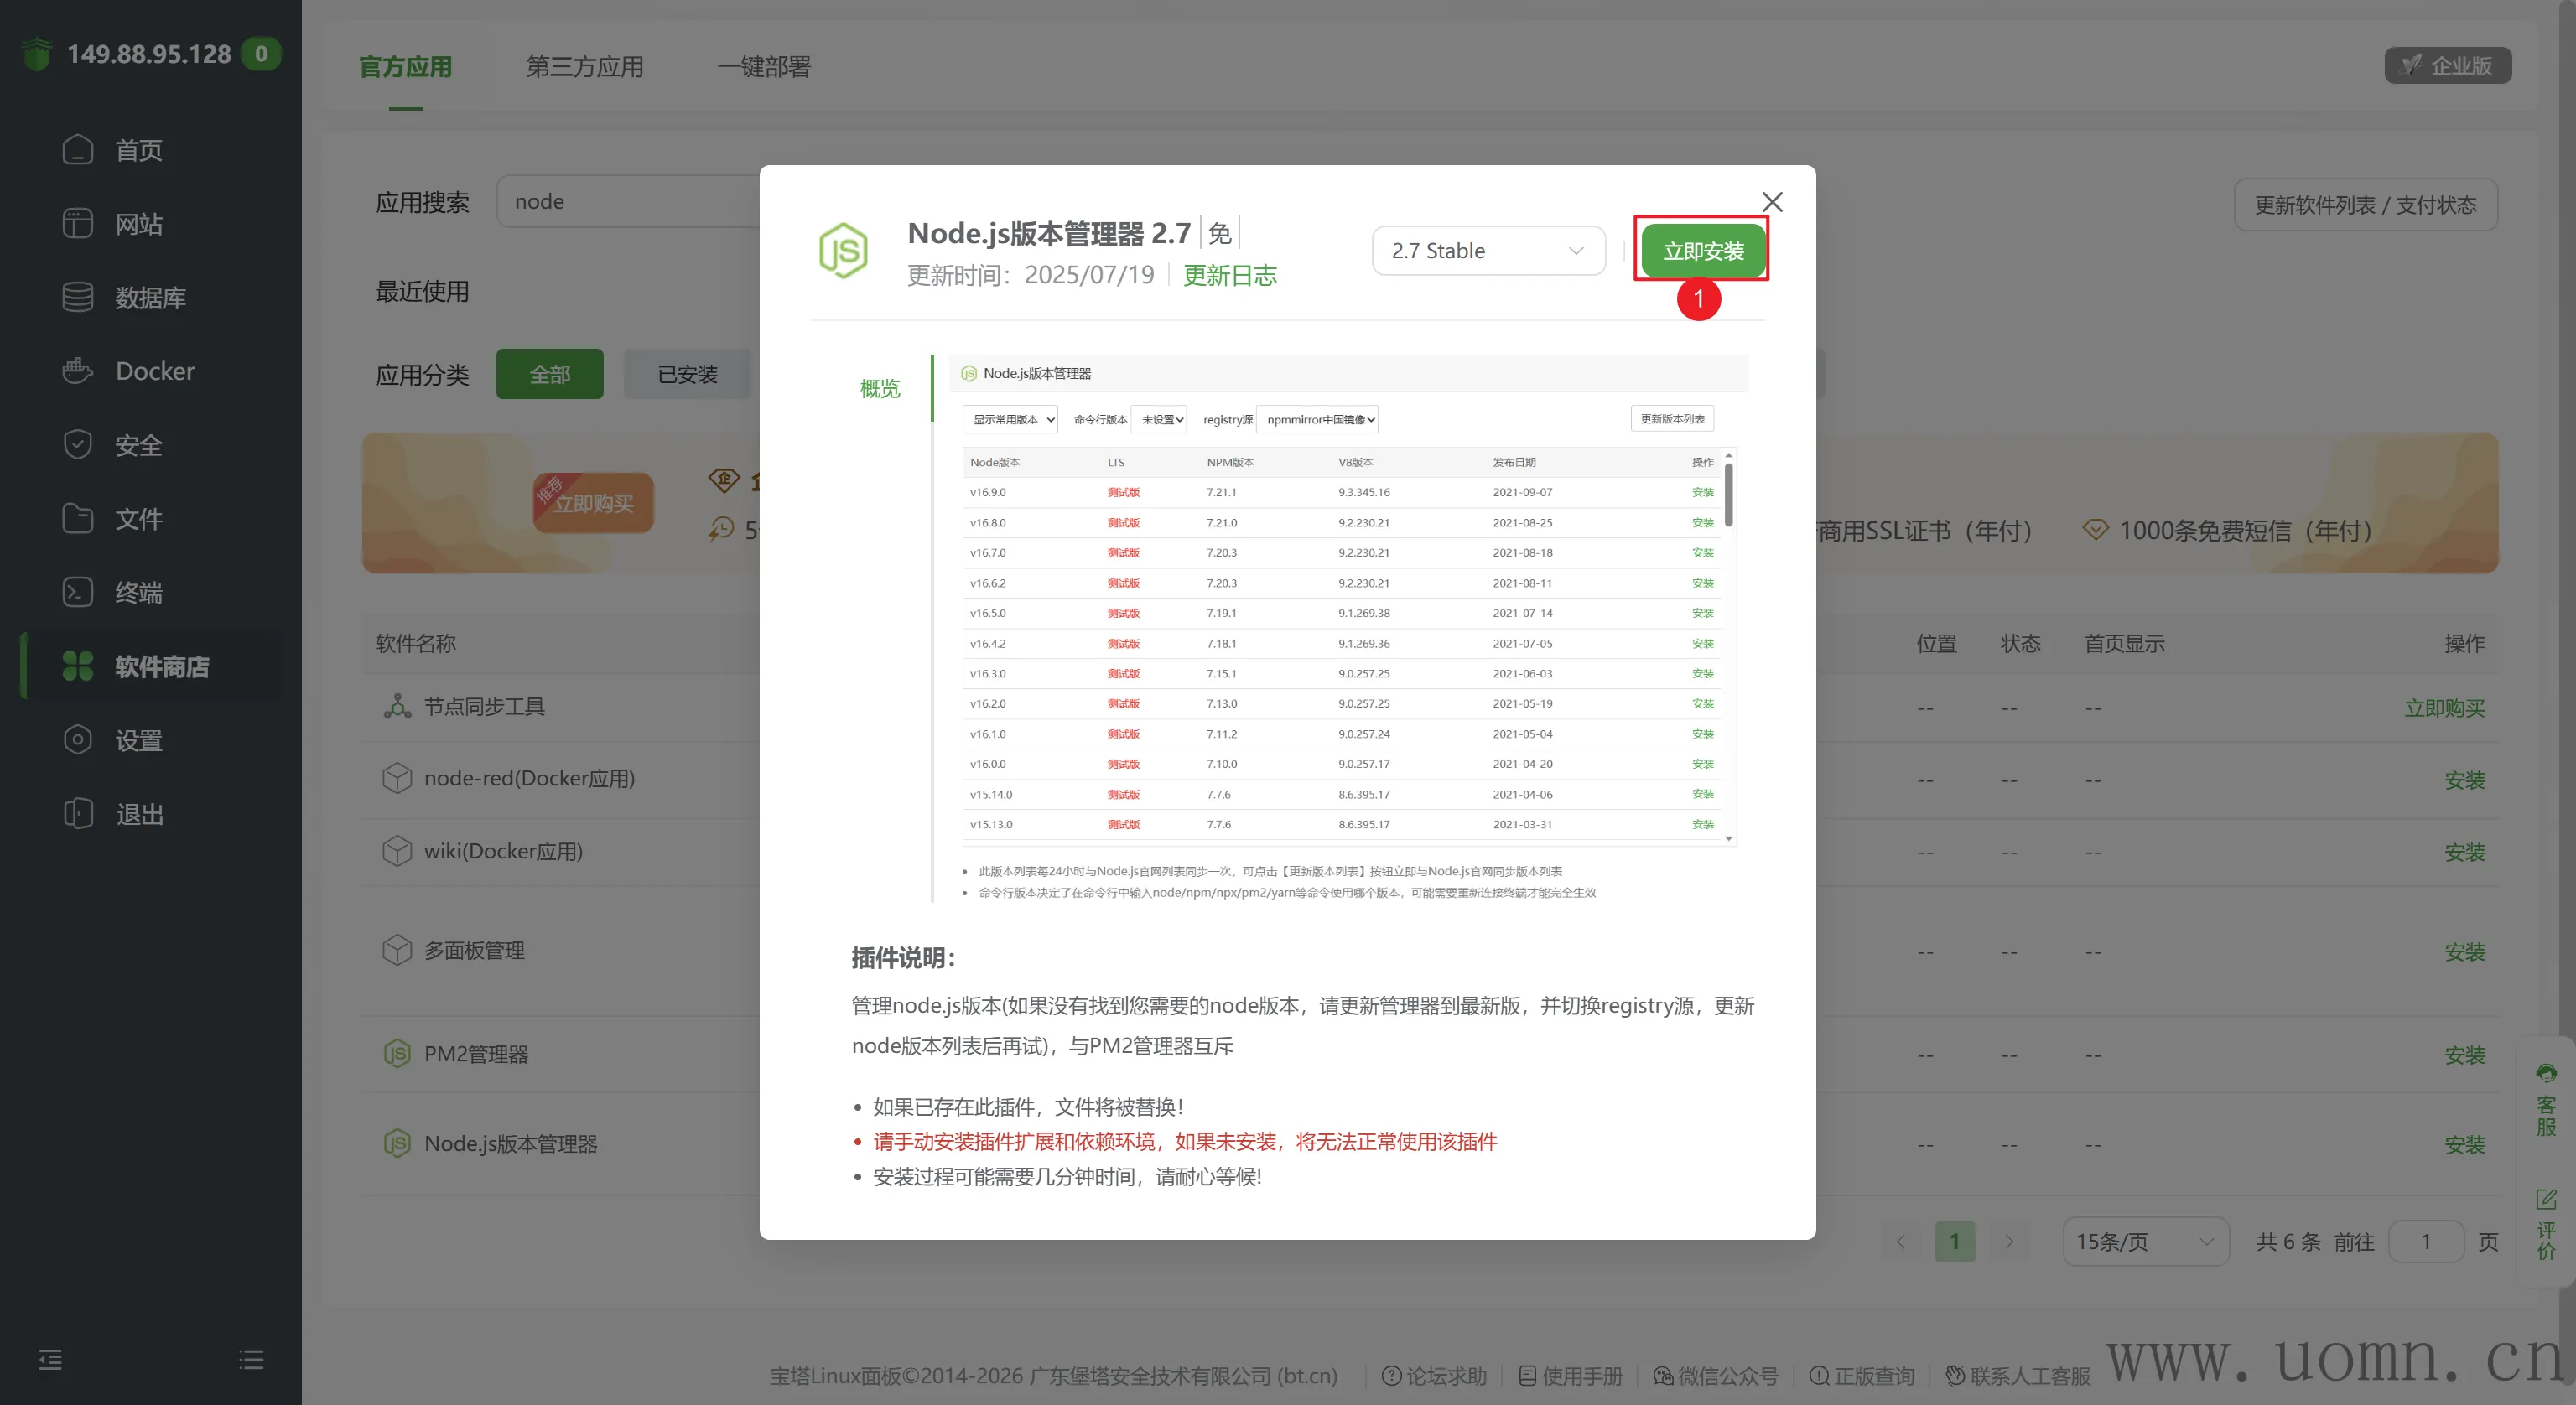Switch to the 第三方应用 tab
This screenshot has height=1405, width=2576.
pos(585,67)
